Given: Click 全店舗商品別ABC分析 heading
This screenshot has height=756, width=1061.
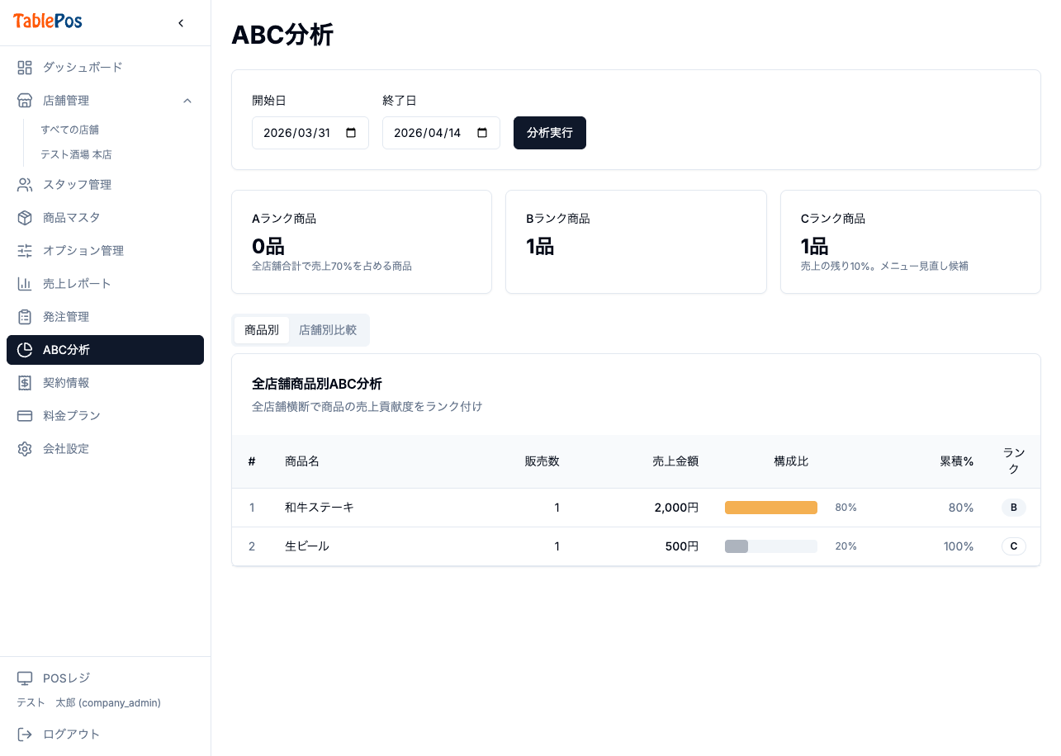Looking at the screenshot, I should [317, 384].
